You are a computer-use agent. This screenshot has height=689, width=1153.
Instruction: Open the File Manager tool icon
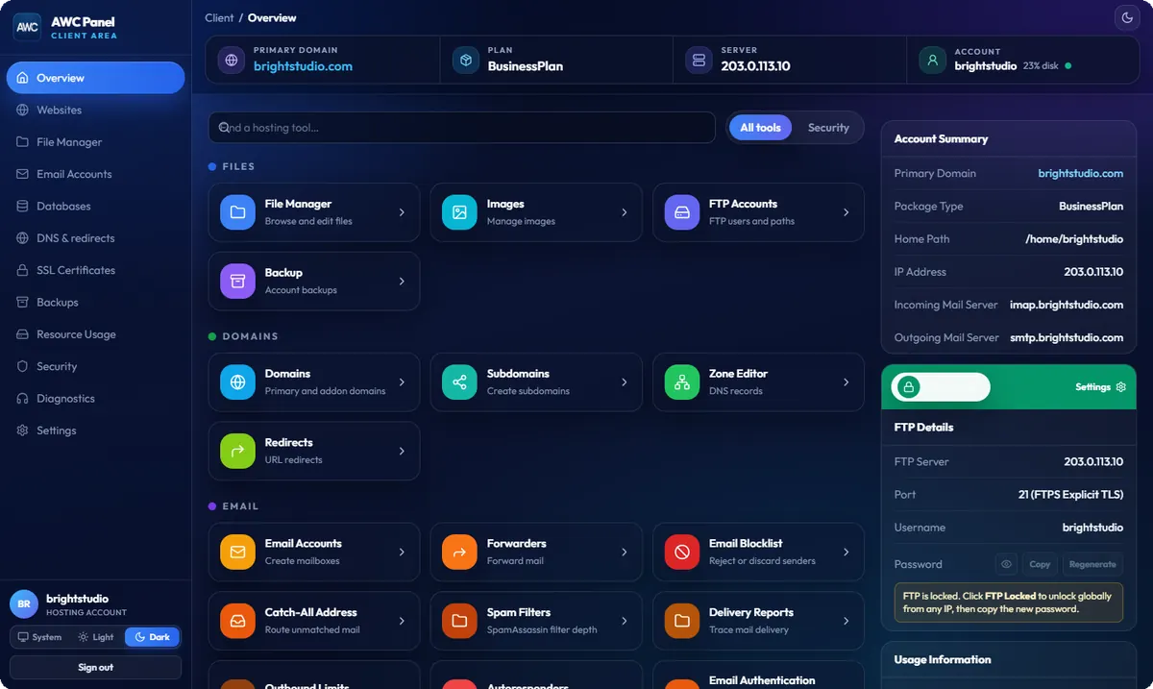[237, 212]
